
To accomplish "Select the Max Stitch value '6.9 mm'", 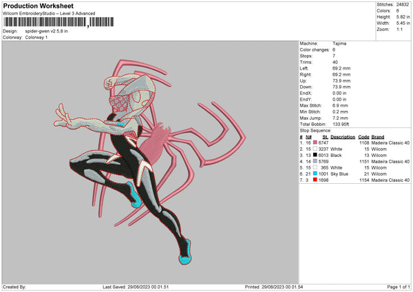I will (340, 105).
